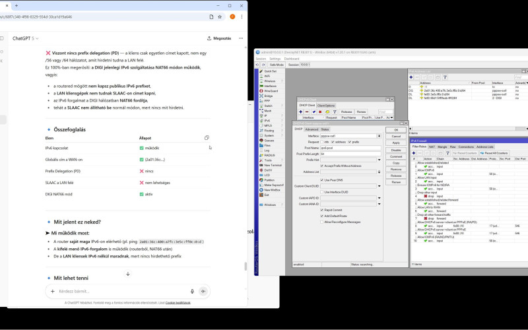Screen dimensions: 528x330
Task: Click filter funnel icon in DHCPv6 Client toolbar
Action: point(335,112)
